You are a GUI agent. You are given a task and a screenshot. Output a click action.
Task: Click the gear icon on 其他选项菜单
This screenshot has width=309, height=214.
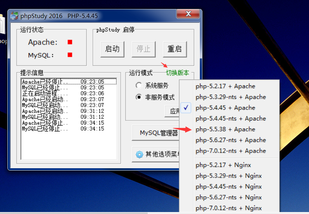(x=139, y=155)
